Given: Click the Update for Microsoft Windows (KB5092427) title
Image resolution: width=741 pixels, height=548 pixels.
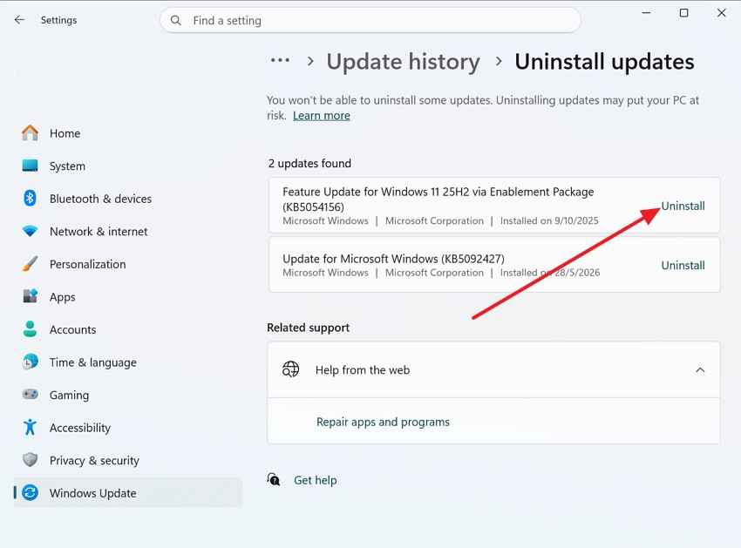Looking at the screenshot, I should coord(393,259).
